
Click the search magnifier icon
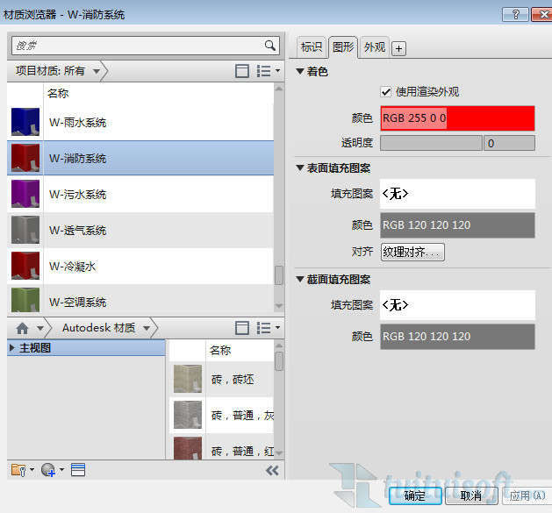[x=270, y=45]
